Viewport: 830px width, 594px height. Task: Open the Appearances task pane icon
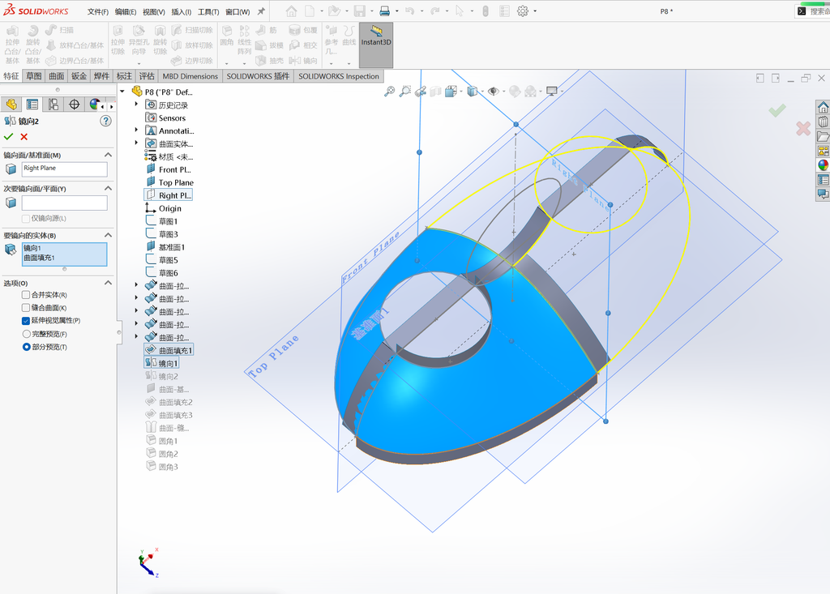click(x=824, y=165)
